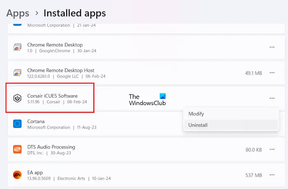Go back to Apps breadcrumb
The image size is (288, 189).
[18, 13]
